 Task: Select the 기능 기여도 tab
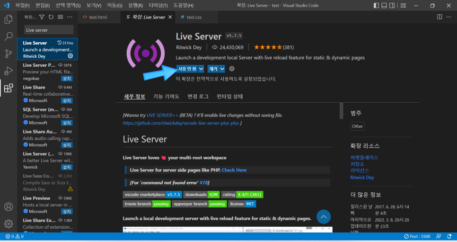pos(166,96)
